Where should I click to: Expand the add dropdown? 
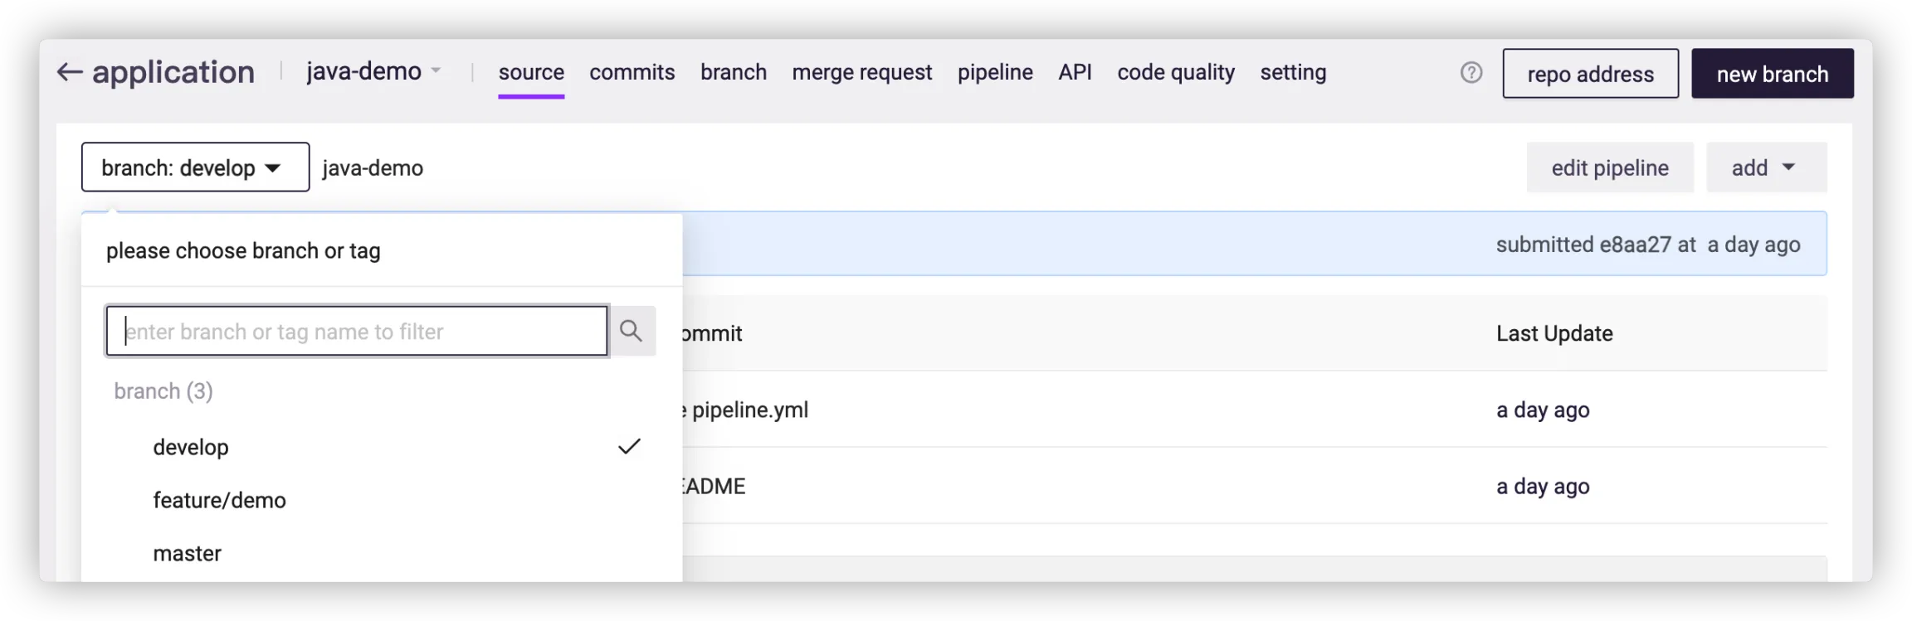click(x=1765, y=167)
